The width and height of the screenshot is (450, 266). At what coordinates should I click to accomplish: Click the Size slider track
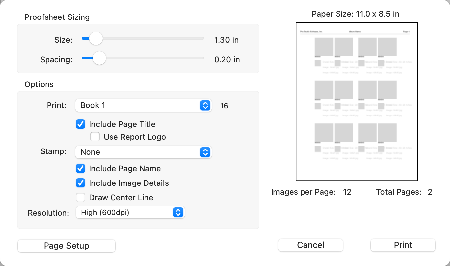click(x=152, y=39)
